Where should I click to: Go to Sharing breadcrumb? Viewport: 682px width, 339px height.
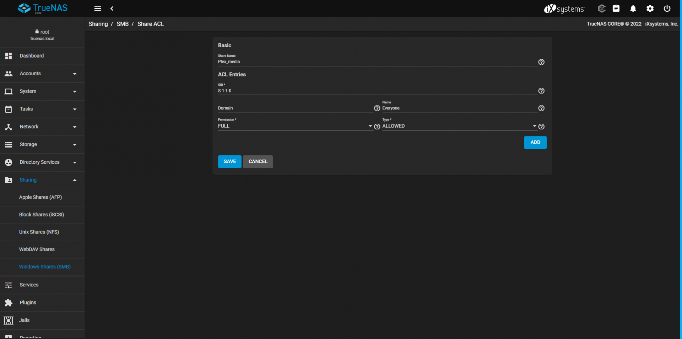coord(98,24)
